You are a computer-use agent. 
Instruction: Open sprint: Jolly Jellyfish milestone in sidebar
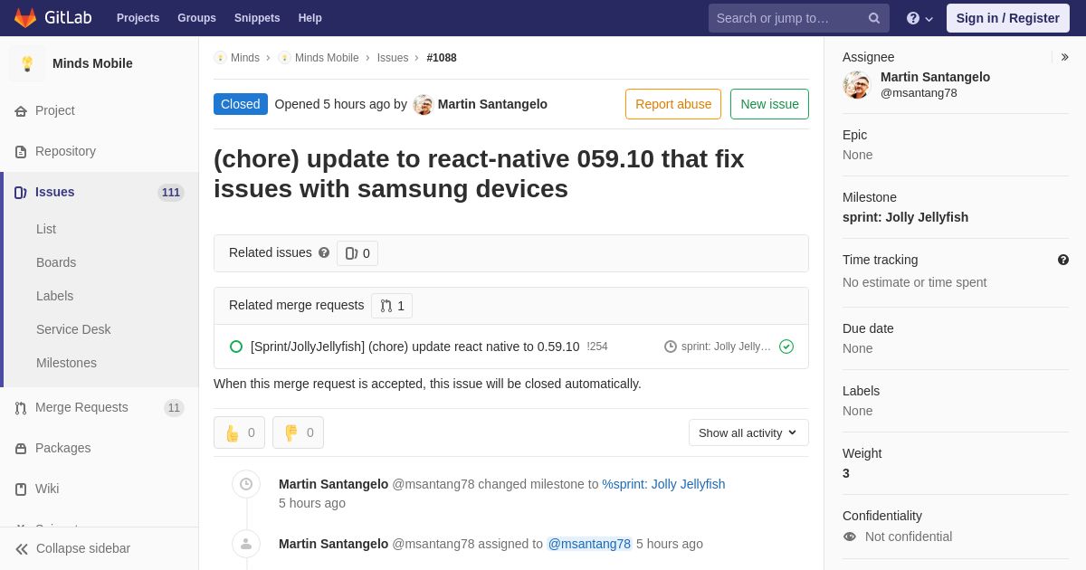[x=905, y=217]
